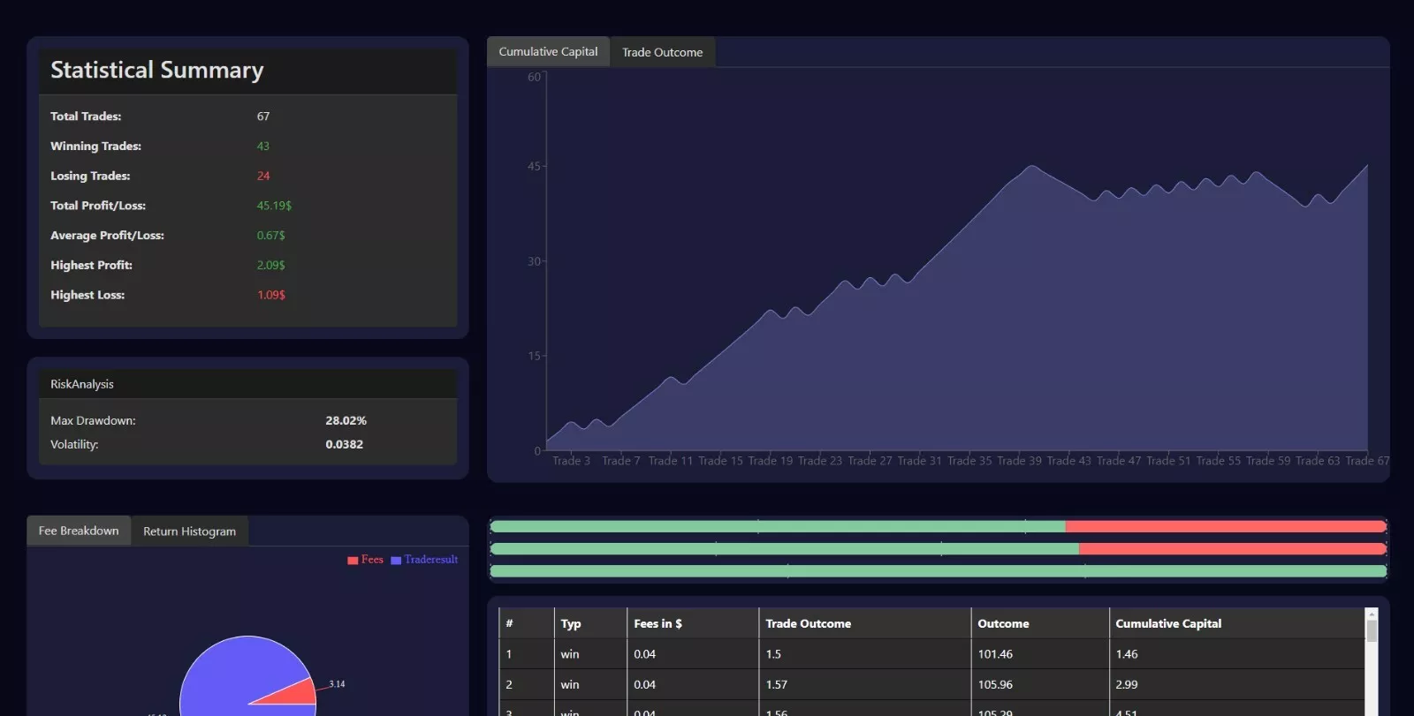The image size is (1414, 716).
Task: Click the Statistical Summary heading
Action: (x=157, y=70)
